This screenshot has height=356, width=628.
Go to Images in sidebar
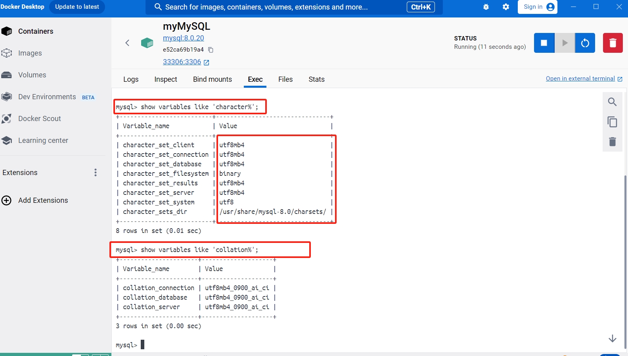30,53
